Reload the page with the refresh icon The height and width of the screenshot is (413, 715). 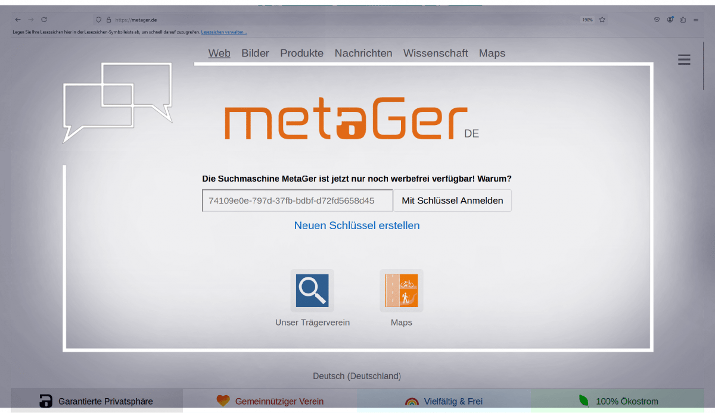(44, 20)
